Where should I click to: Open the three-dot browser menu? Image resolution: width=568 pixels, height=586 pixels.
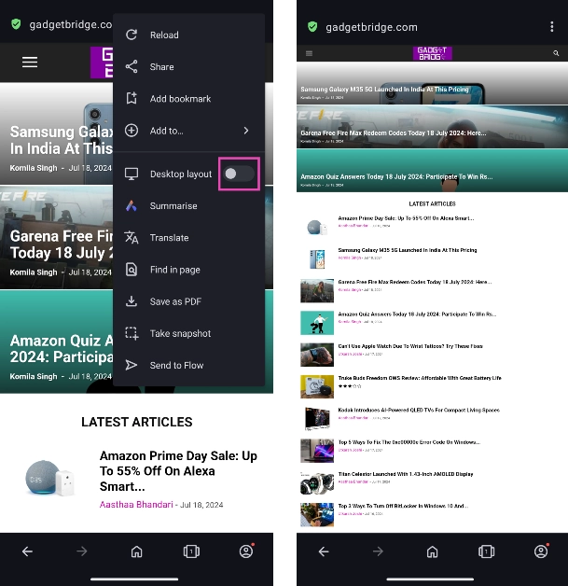(552, 27)
